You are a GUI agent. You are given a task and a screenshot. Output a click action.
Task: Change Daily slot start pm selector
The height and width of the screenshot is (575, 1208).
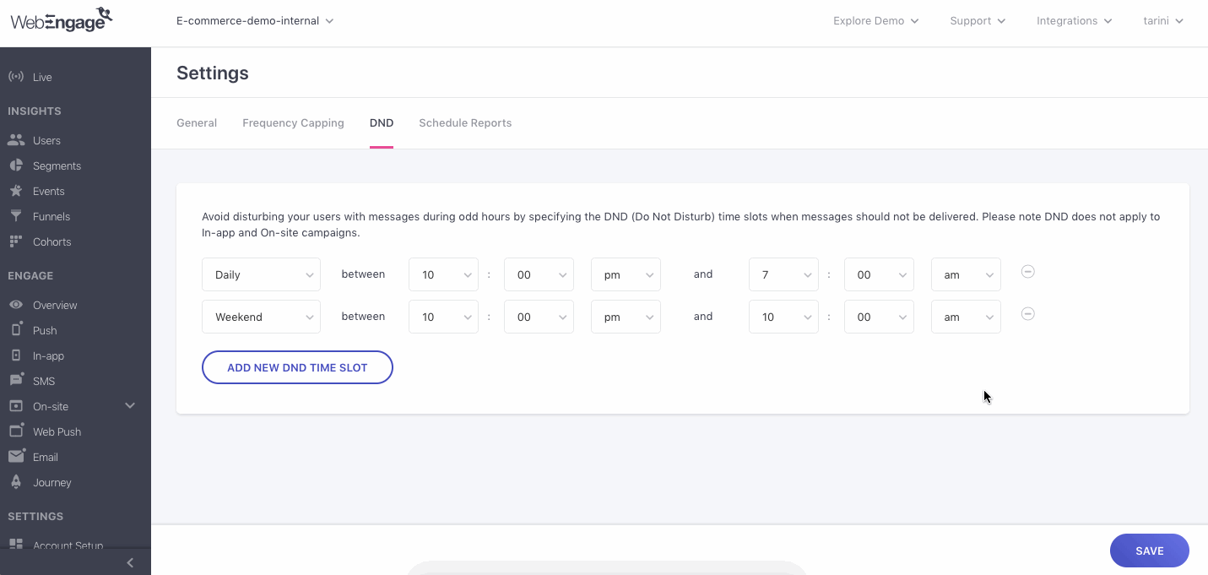coord(626,274)
